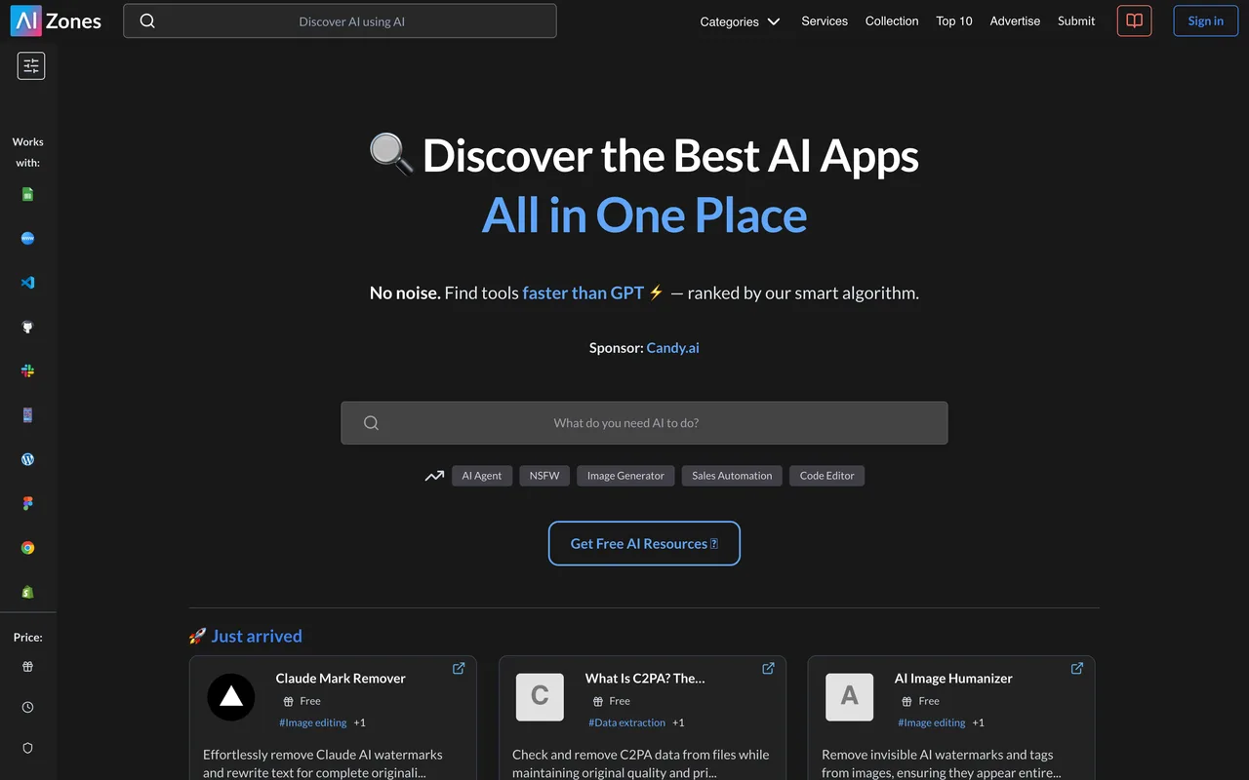
Task: Open the Submit page
Action: (x=1076, y=20)
